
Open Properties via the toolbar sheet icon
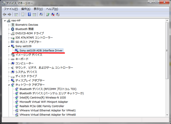point(23,14)
